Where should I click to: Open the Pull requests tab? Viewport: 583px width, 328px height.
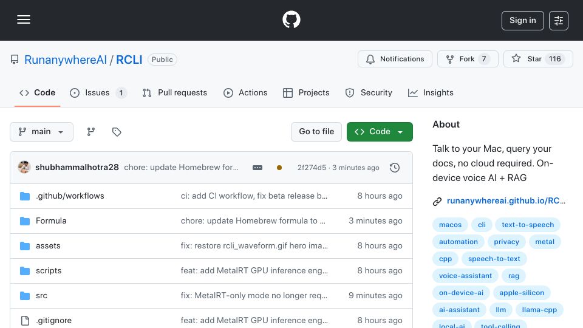175,92
